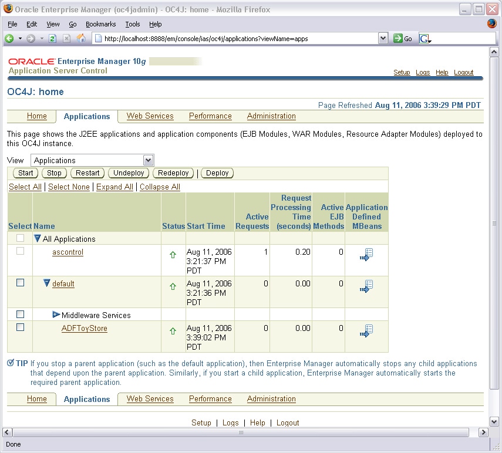Select the ADFToyStore checkbox
502x453 pixels.
pos(20,327)
